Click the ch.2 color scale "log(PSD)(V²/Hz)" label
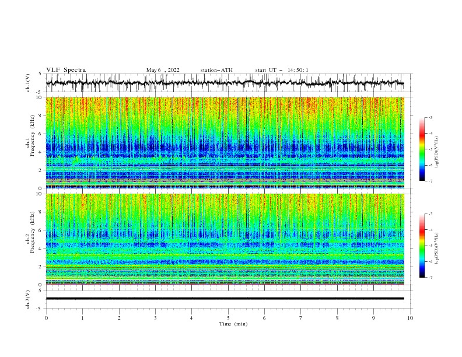Image resolution: width=462 pixels, height=357 pixels. pos(437,249)
